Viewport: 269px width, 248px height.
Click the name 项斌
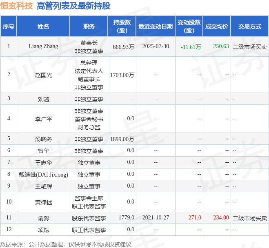click(44, 230)
